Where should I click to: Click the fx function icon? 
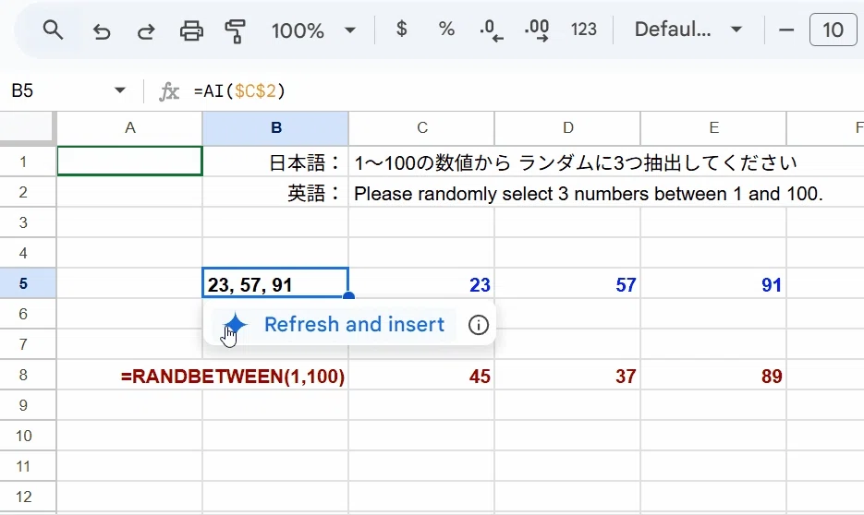[x=169, y=91]
